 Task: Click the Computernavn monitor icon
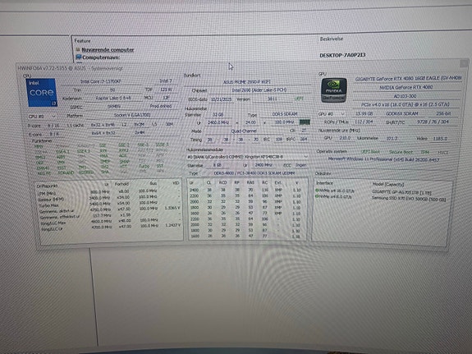coord(79,57)
